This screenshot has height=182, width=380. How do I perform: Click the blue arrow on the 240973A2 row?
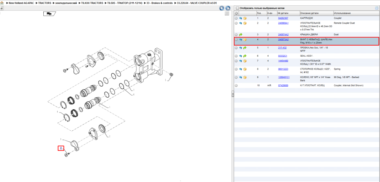click(241, 40)
